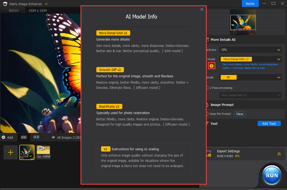Switch to filmstrip thumbnail view icon
The height and width of the screenshot is (190, 287).
[36, 137]
